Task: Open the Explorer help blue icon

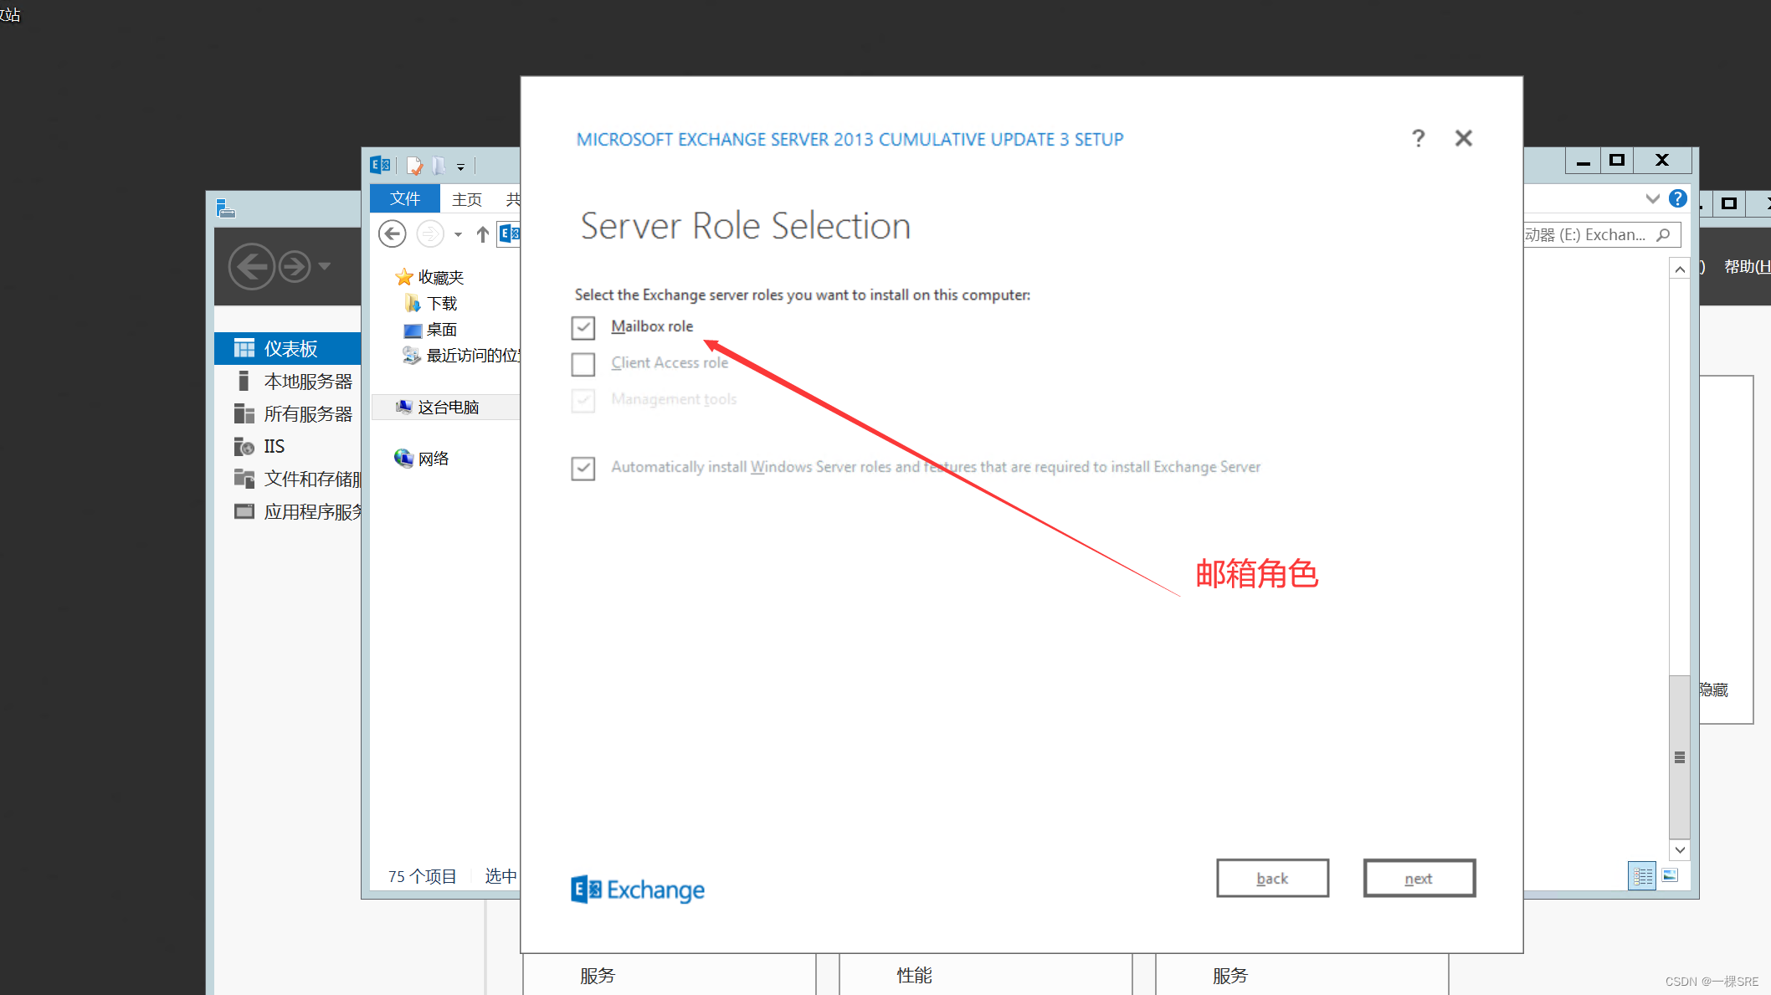Action: 1677,198
